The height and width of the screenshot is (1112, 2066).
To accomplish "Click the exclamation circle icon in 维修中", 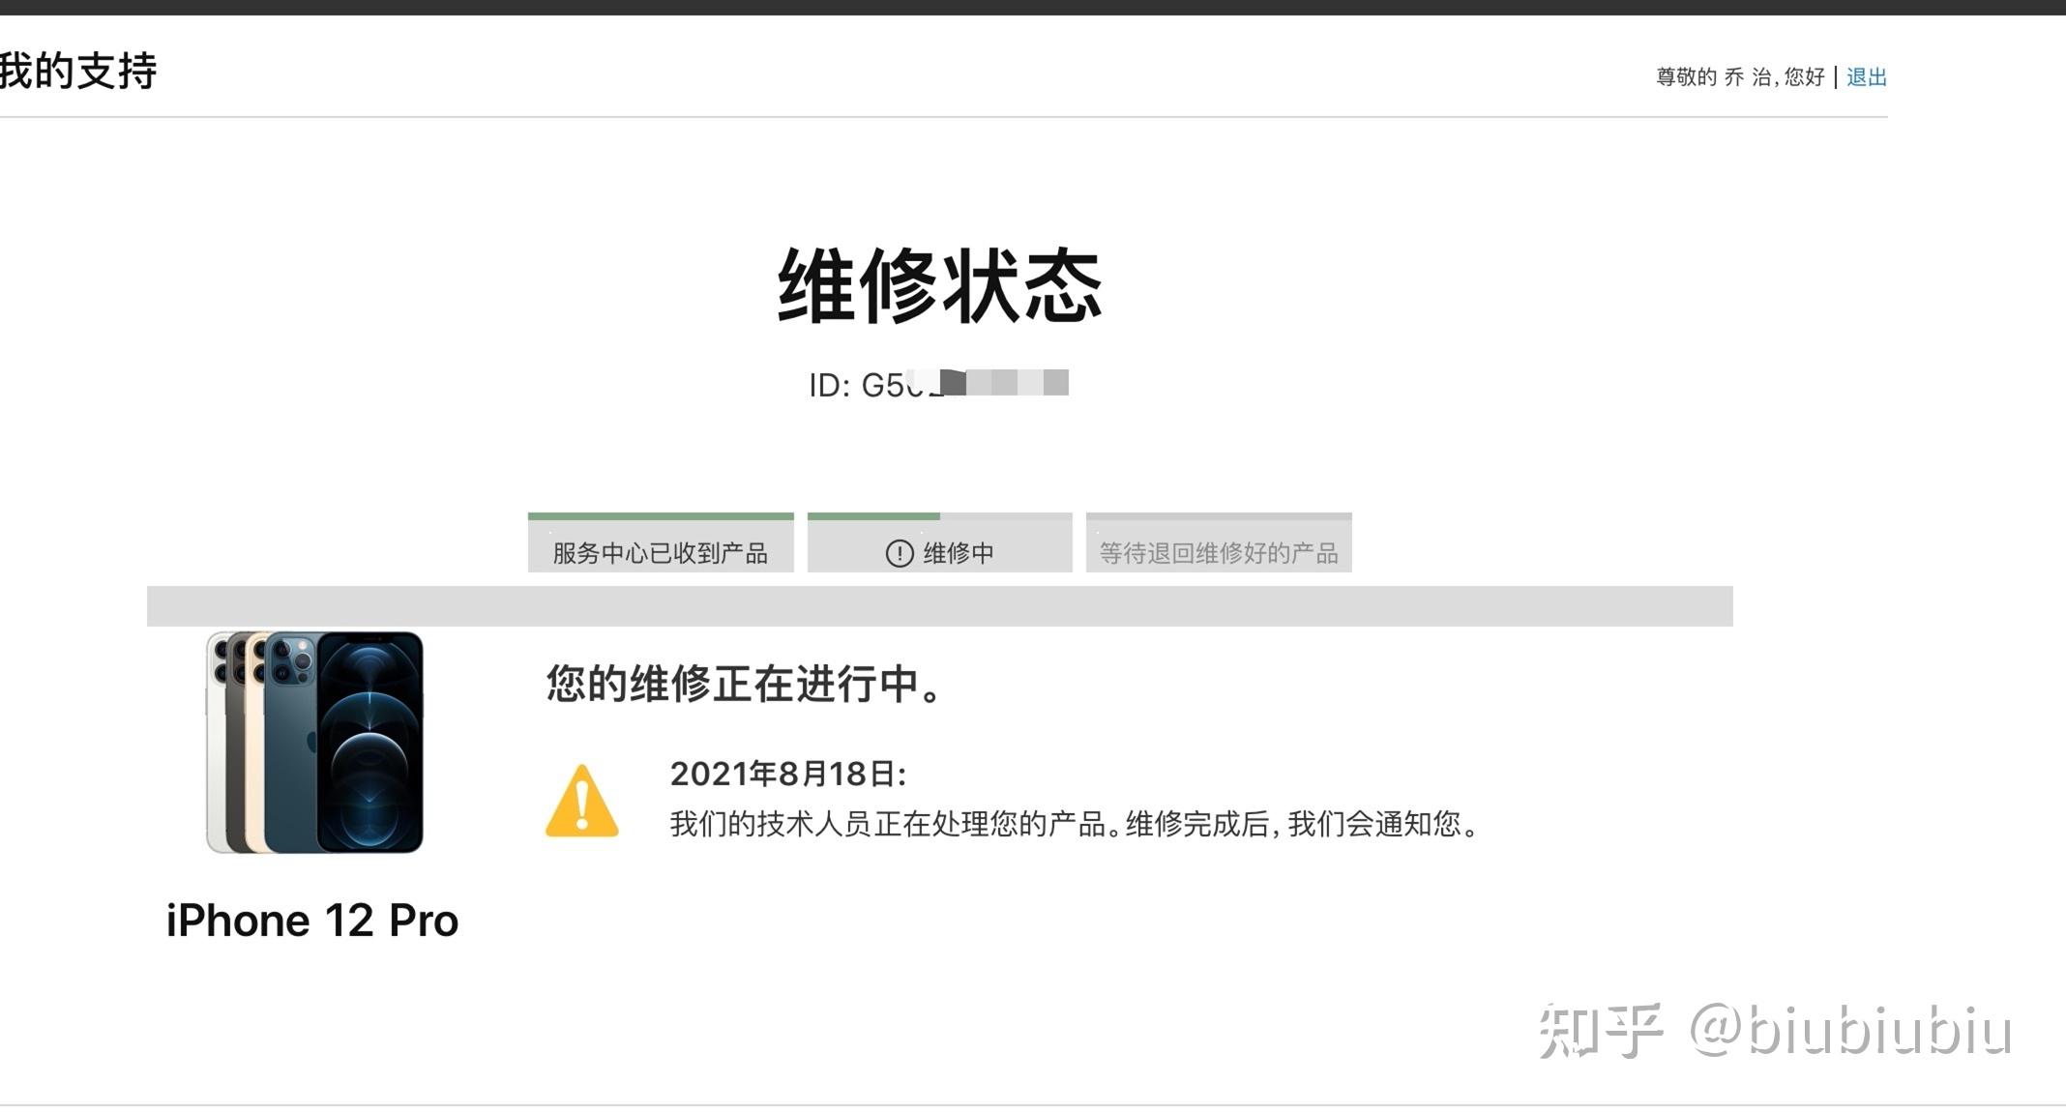I will click(900, 553).
